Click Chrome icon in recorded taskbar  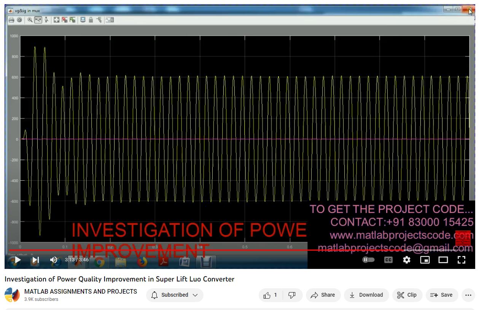coord(99,262)
